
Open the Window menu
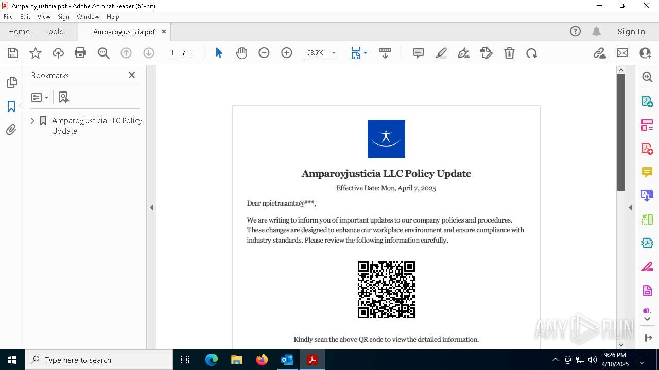point(88,17)
